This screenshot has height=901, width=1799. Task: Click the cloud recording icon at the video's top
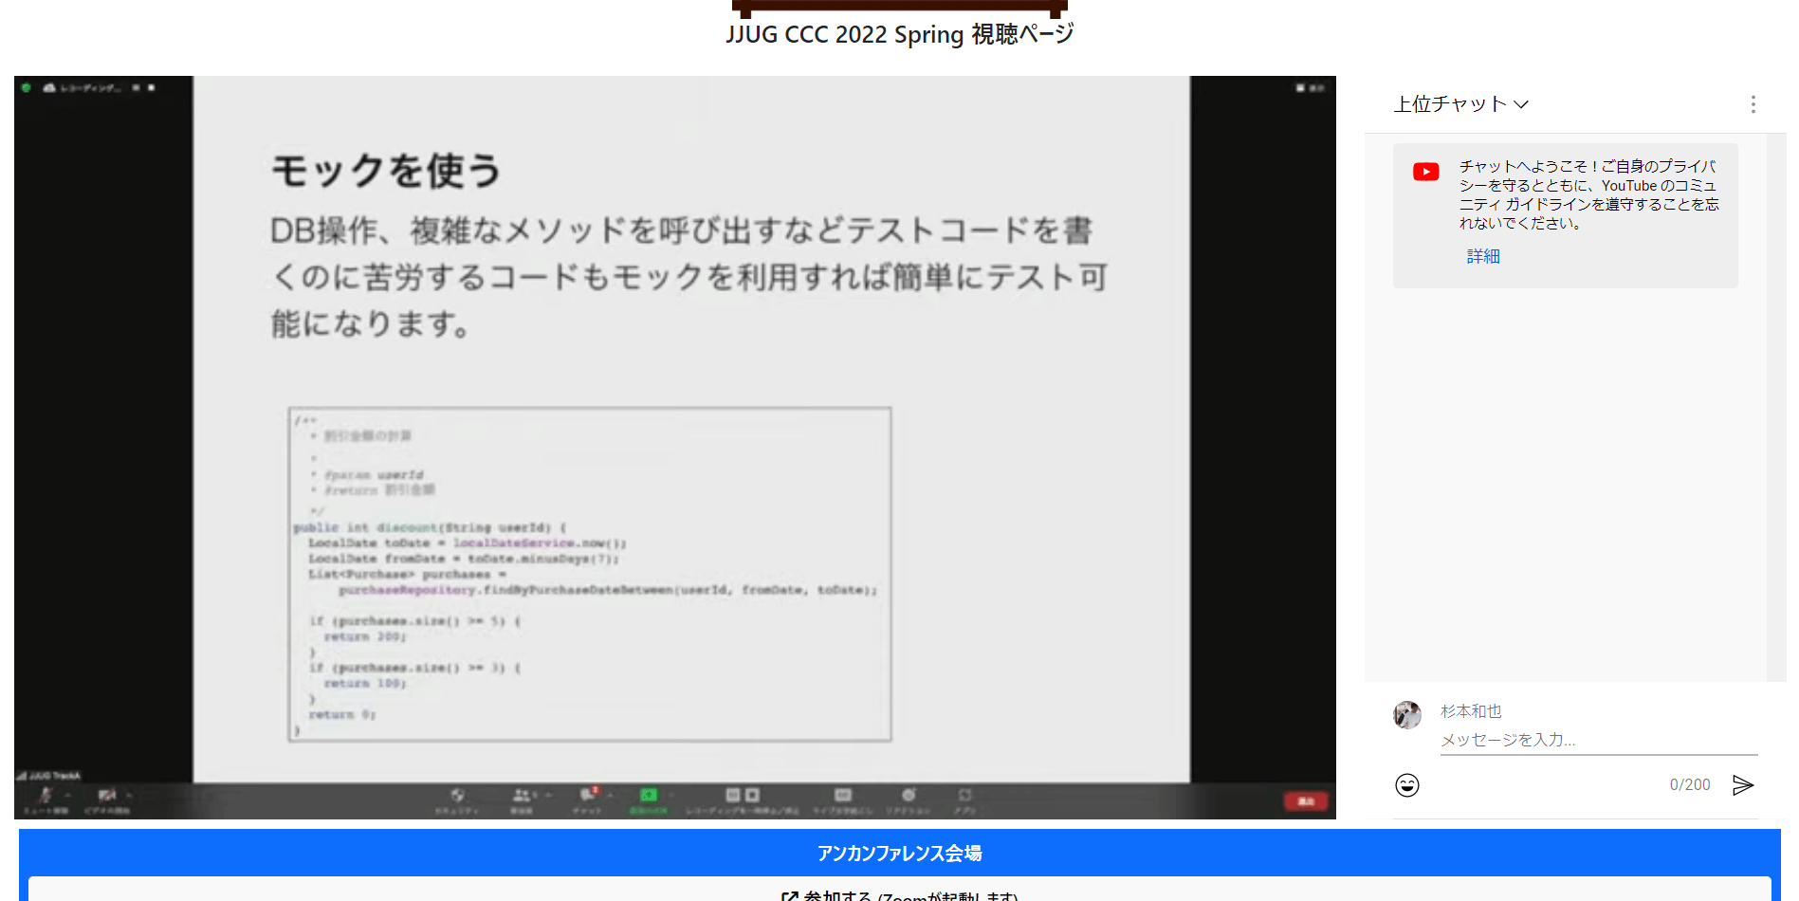(x=49, y=87)
